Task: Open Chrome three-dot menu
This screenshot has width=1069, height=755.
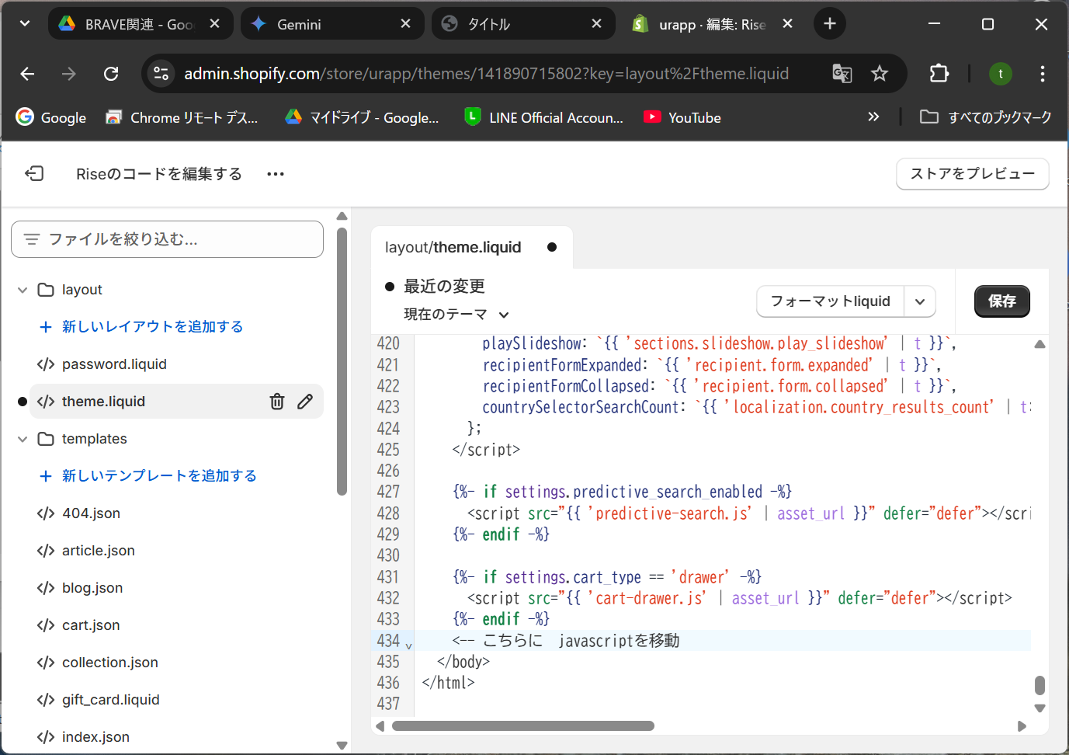Action: click(x=1043, y=74)
